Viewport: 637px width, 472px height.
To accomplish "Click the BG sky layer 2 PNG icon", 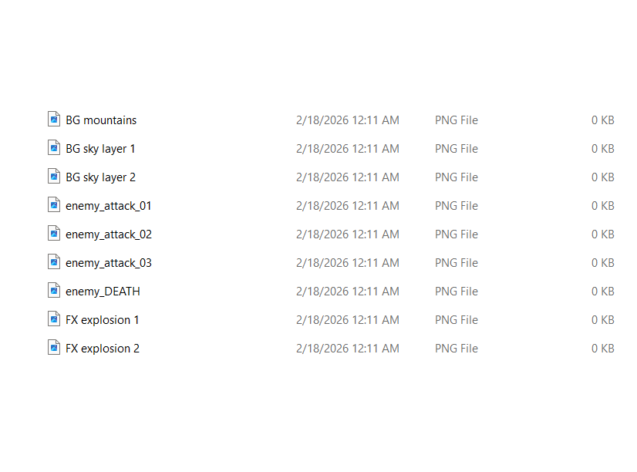I will 54,177.
